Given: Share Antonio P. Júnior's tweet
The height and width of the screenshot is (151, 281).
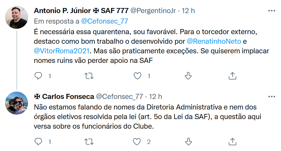Looking at the screenshot, I should coord(233,76).
